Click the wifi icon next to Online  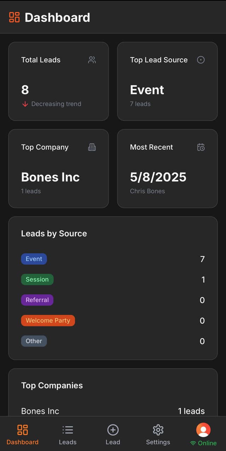tap(193, 443)
